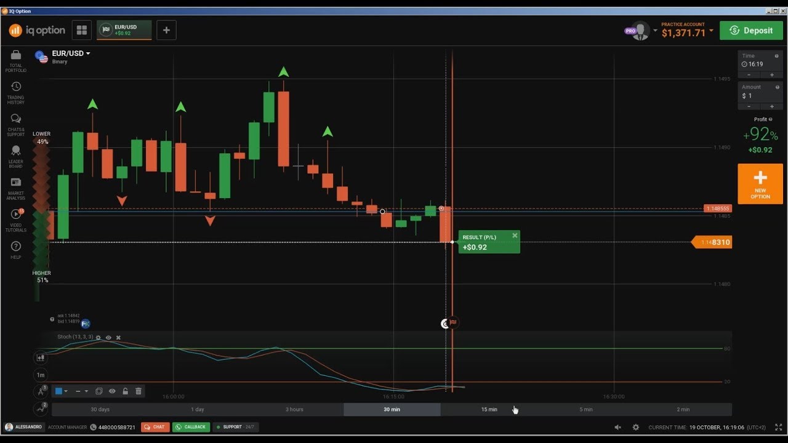Remove the Stoch indicator with its X
This screenshot has height=443, width=788.
click(118, 338)
